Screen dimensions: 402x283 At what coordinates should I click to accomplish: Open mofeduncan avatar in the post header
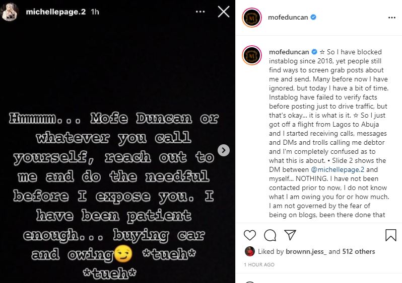click(x=251, y=17)
